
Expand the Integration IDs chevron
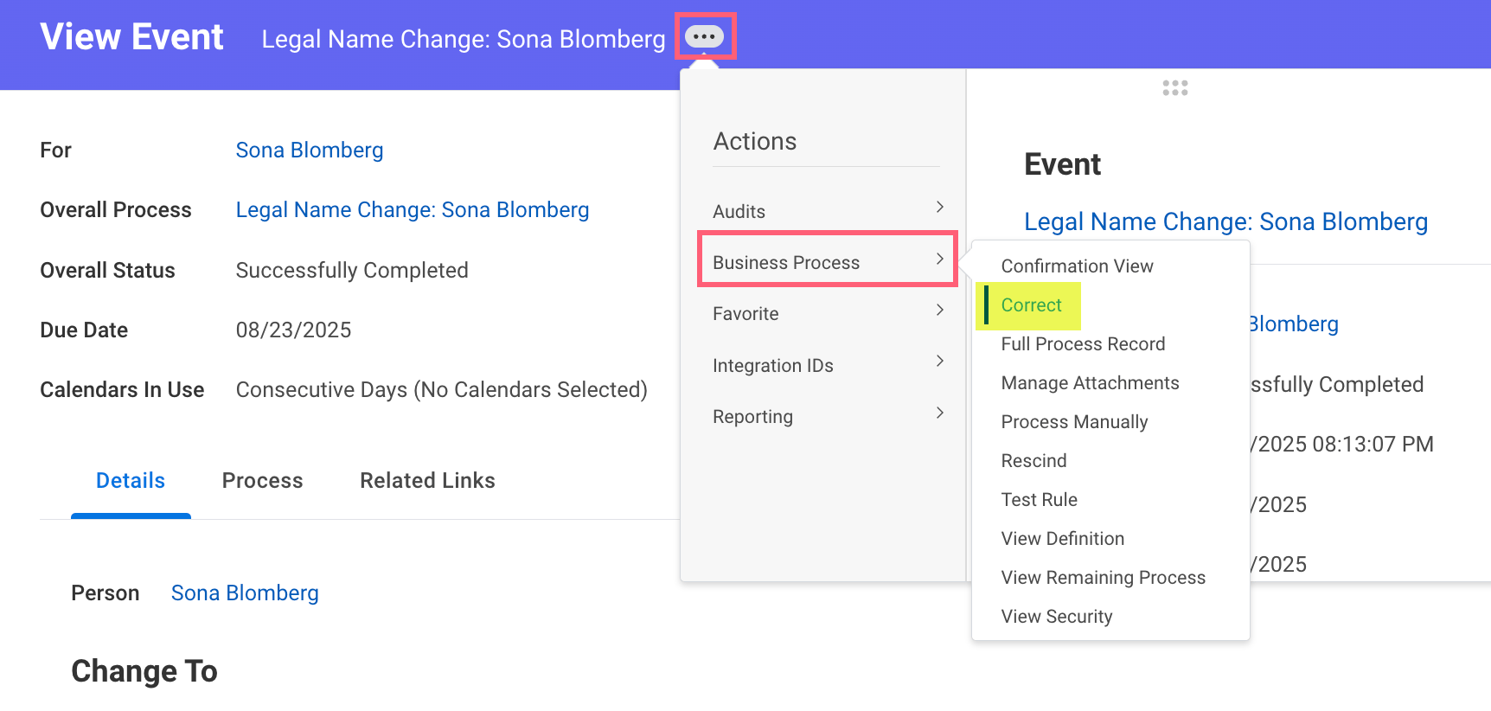(939, 362)
